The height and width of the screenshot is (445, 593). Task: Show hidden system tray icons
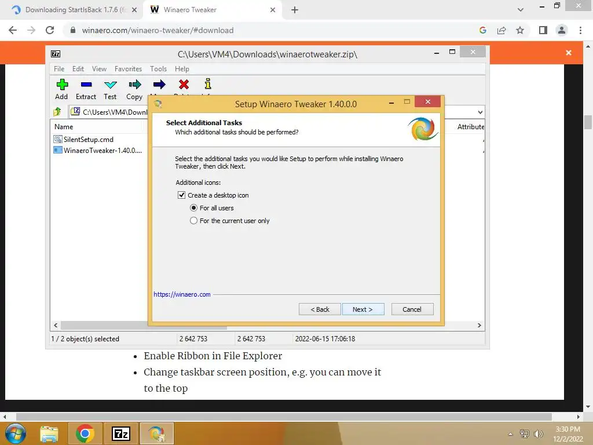[x=510, y=434]
